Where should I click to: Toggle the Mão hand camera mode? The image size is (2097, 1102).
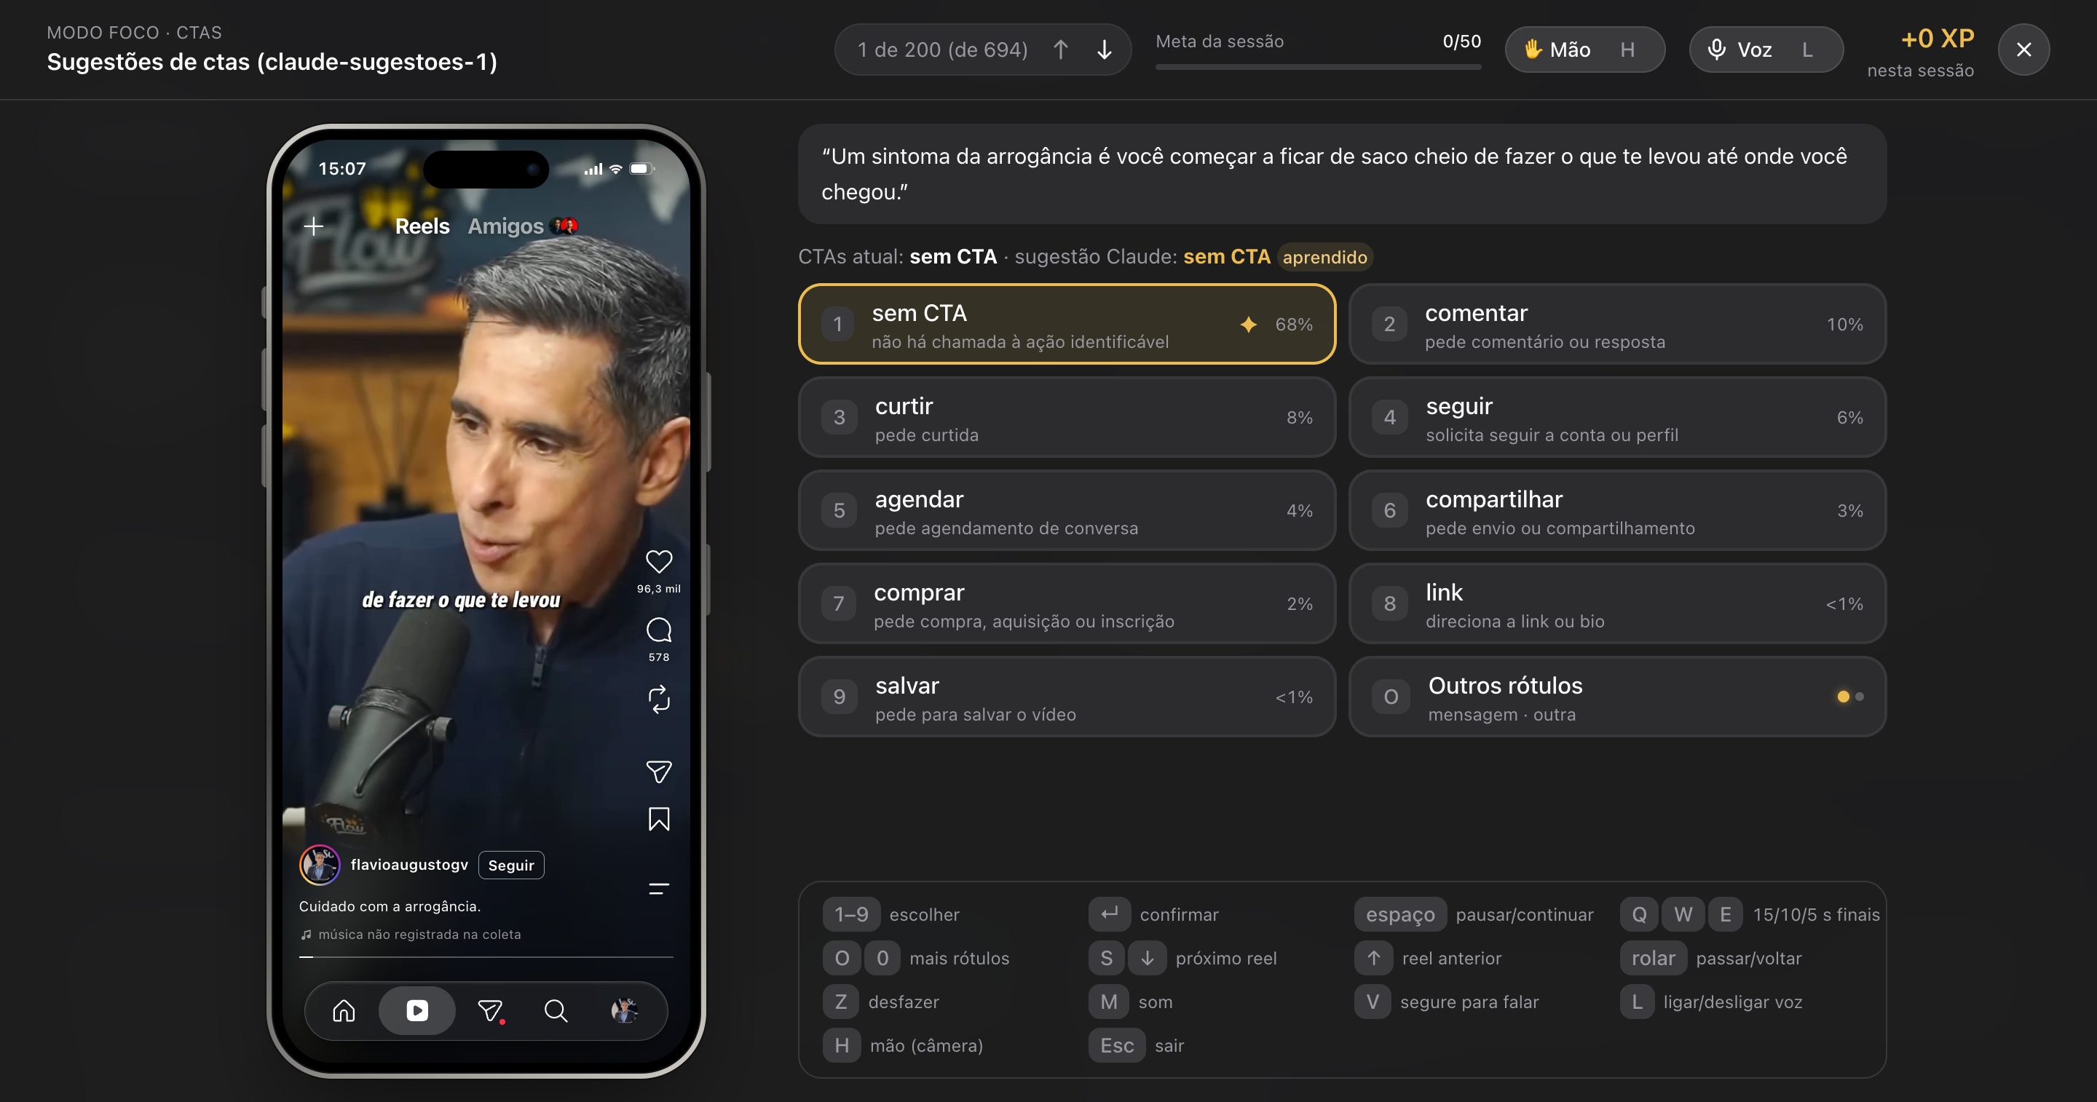[1584, 49]
